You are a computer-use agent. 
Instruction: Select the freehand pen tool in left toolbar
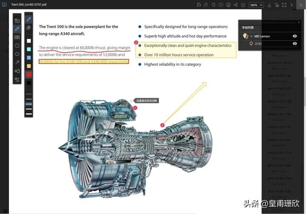17,29
